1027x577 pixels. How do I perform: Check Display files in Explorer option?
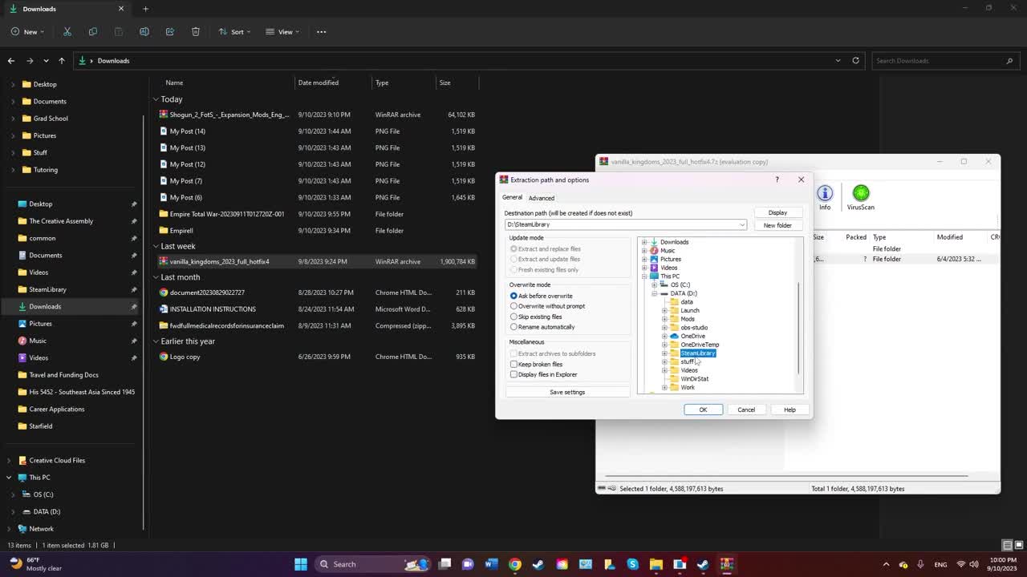tap(513, 374)
